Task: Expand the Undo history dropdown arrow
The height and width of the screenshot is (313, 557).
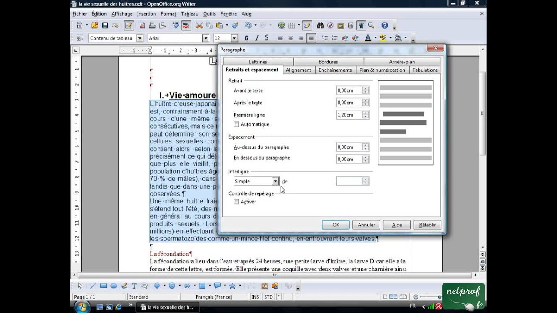Action: click(255, 26)
